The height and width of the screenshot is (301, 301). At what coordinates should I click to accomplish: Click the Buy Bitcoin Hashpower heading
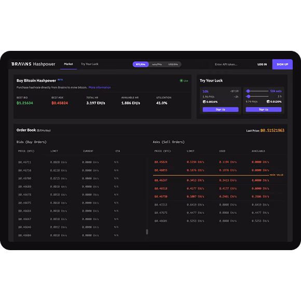pos(36,80)
